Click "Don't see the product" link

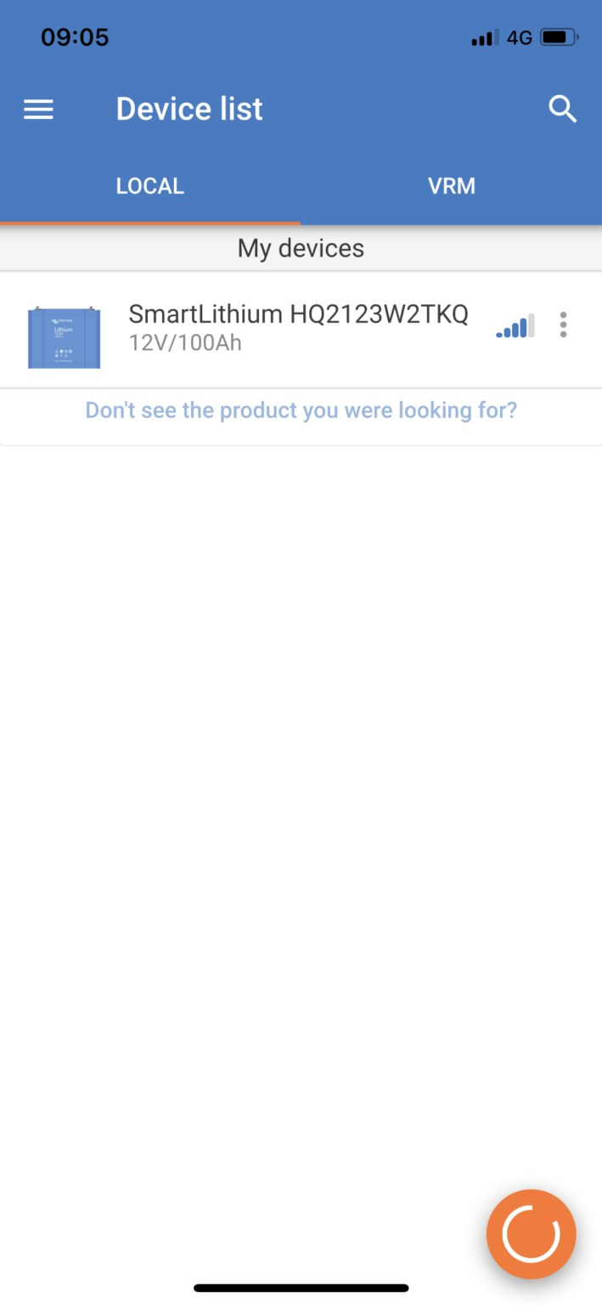(x=301, y=410)
